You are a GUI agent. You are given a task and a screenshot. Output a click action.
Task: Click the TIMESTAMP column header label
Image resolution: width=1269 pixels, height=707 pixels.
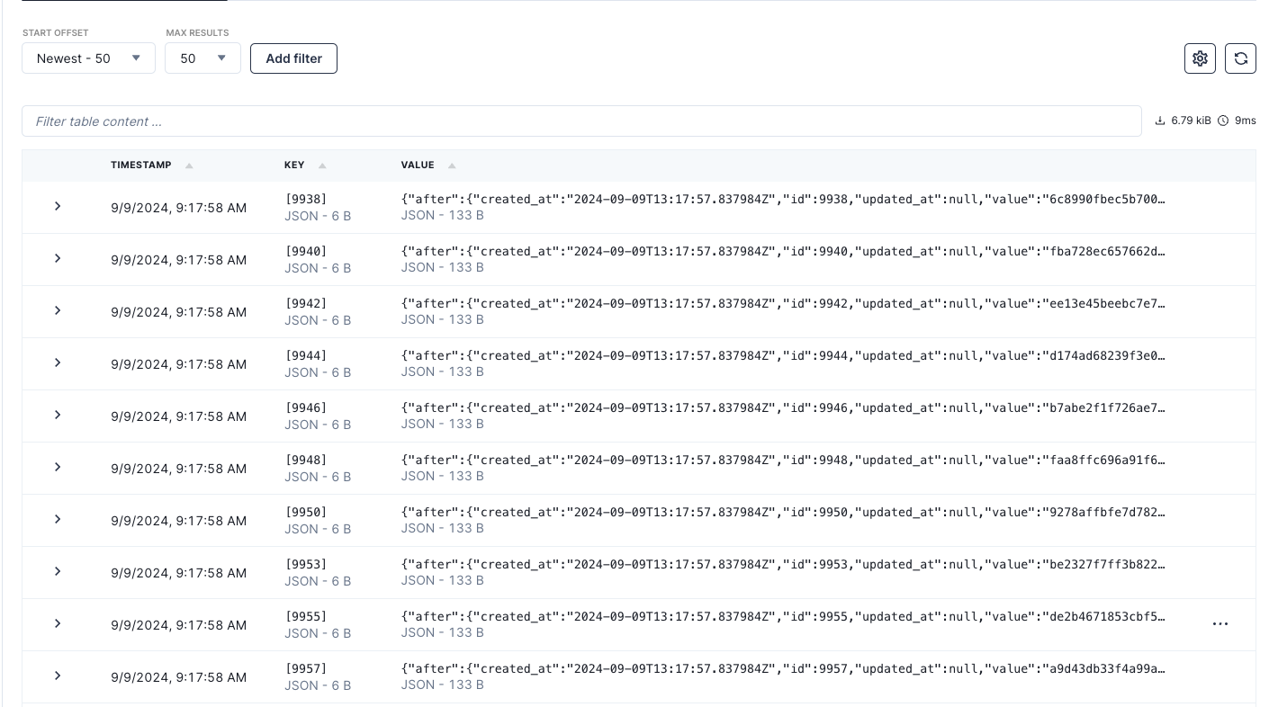(140, 166)
